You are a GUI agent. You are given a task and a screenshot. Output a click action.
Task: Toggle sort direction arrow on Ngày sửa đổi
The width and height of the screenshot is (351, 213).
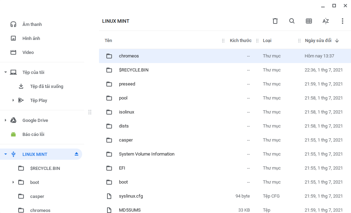pos(337,41)
